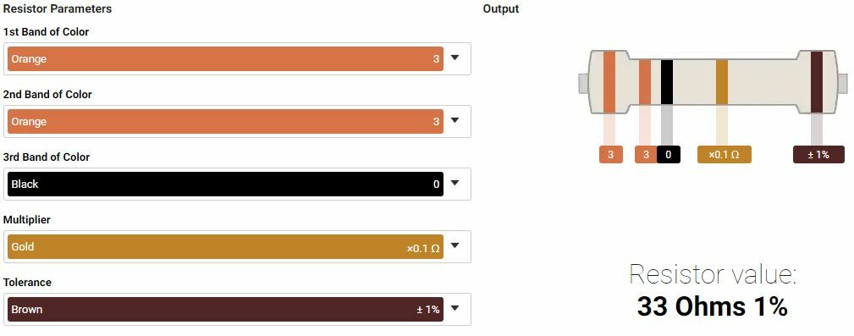Viewport: 854px width, 336px height.
Task: Click the brown tolerance band on the resistor
Action: (817, 82)
